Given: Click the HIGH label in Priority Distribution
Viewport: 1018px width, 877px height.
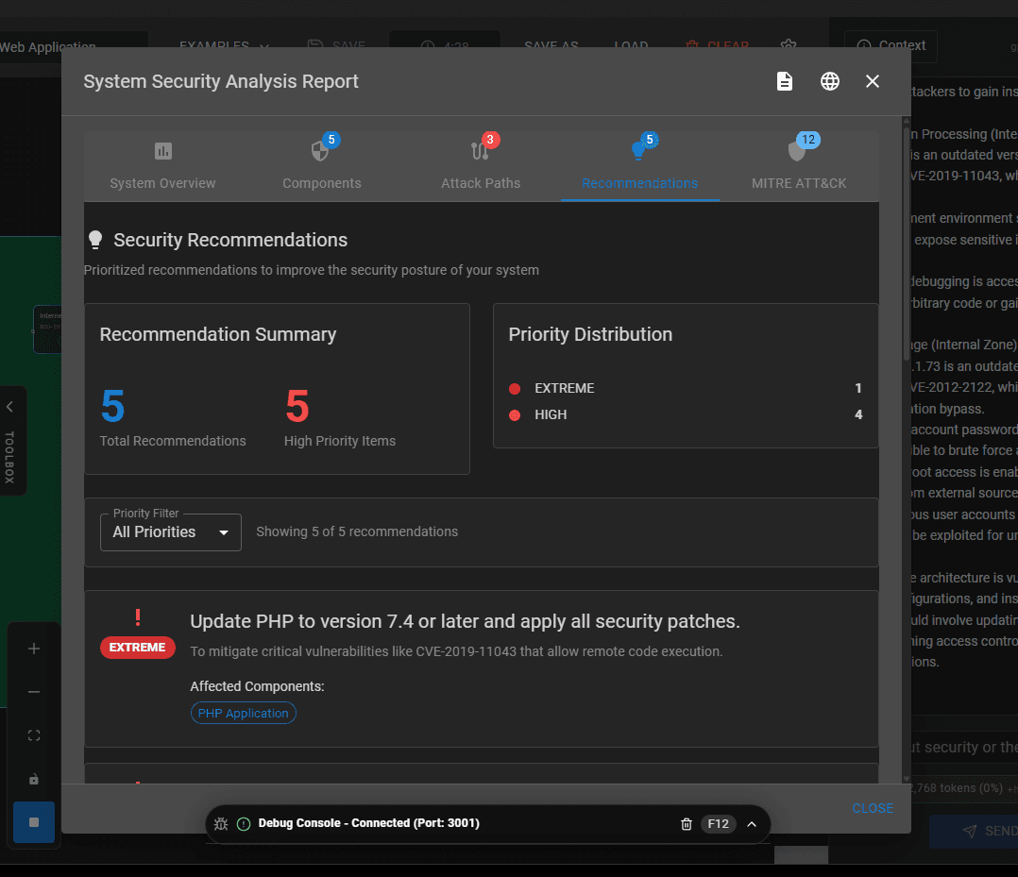Looking at the screenshot, I should 551,414.
